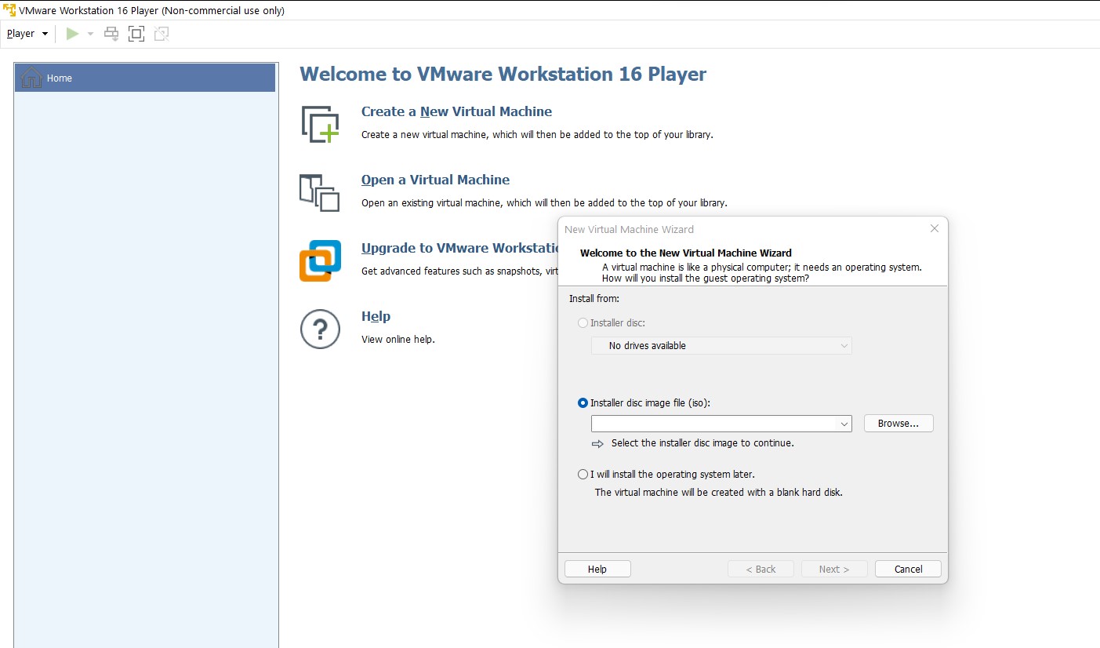Click the Upgrade to VMware Workstation icon
1100x648 pixels.
point(320,260)
